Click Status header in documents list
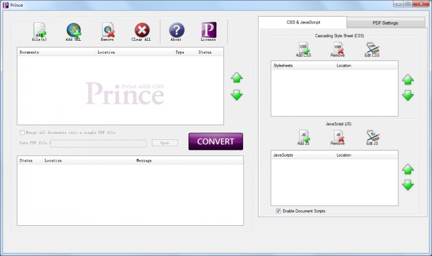 pos(210,52)
